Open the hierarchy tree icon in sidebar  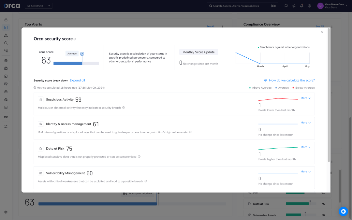click(6, 51)
